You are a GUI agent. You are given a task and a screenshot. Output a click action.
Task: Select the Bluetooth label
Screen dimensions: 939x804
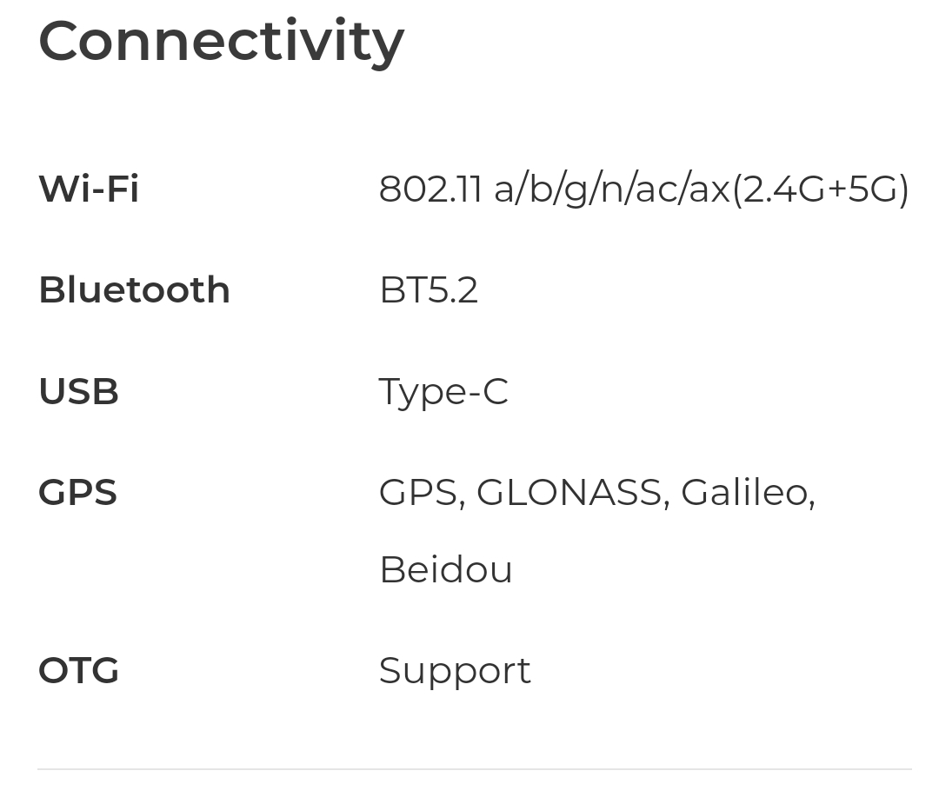(135, 289)
